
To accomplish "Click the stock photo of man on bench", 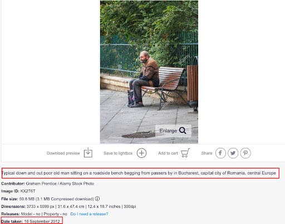I will [149, 72].
